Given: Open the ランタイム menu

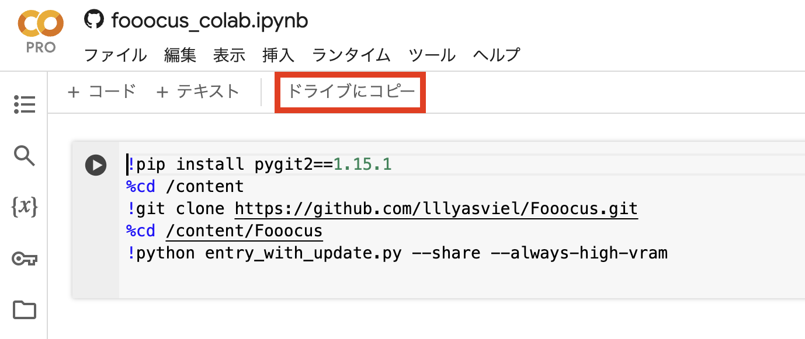Looking at the screenshot, I should [351, 55].
